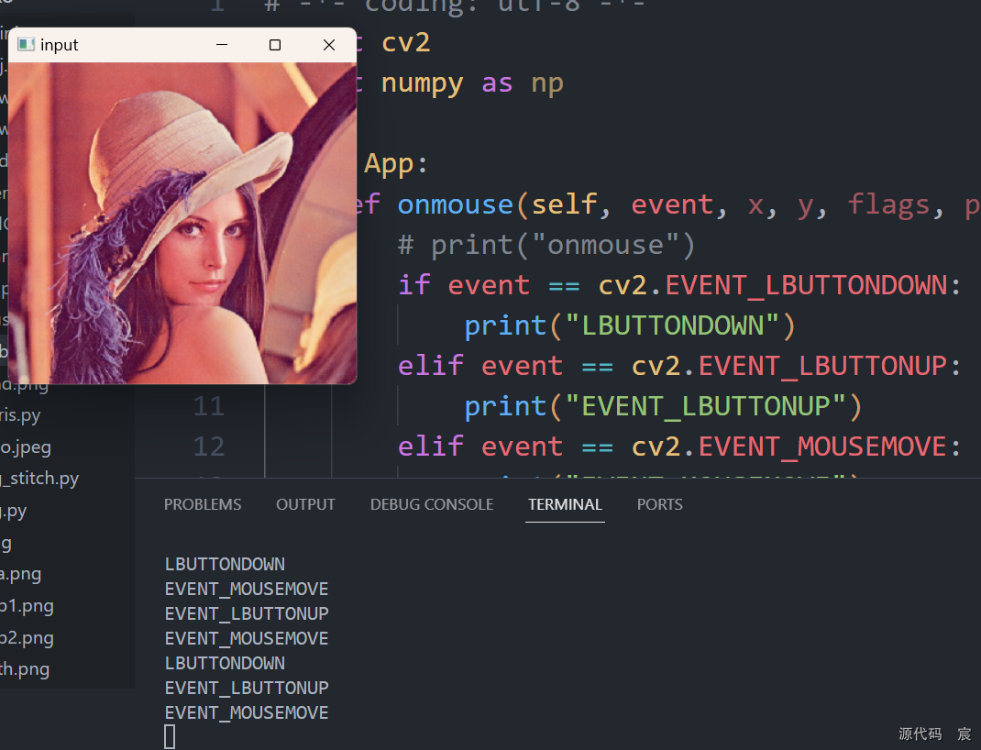Click the terminal cursor prompt

[170, 737]
